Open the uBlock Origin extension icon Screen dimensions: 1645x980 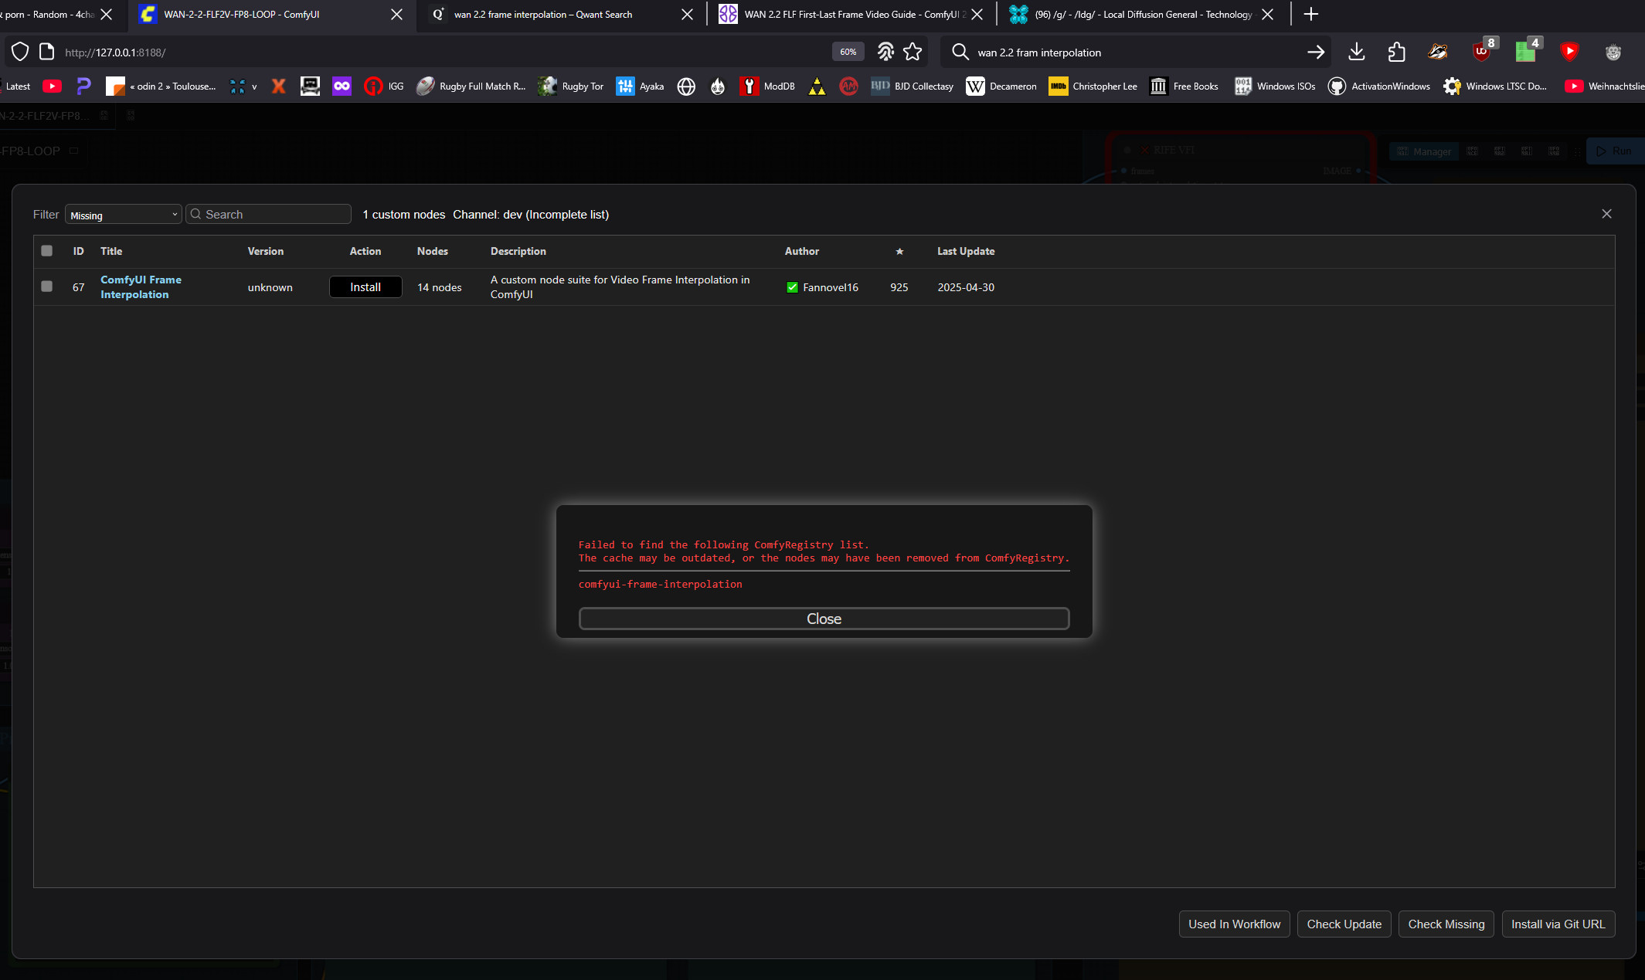(1481, 52)
